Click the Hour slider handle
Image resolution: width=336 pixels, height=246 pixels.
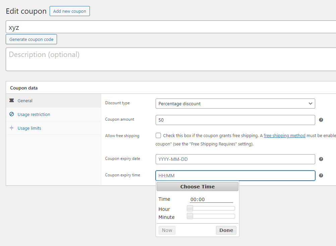[190, 208]
